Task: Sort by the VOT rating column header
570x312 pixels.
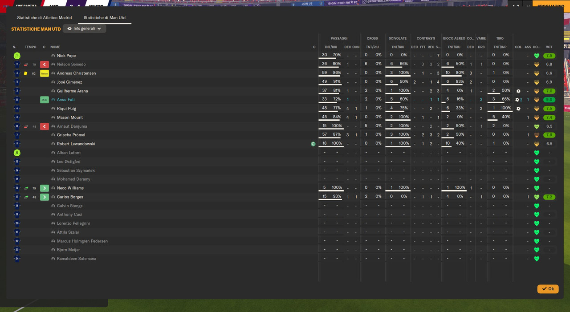Action: (549, 47)
